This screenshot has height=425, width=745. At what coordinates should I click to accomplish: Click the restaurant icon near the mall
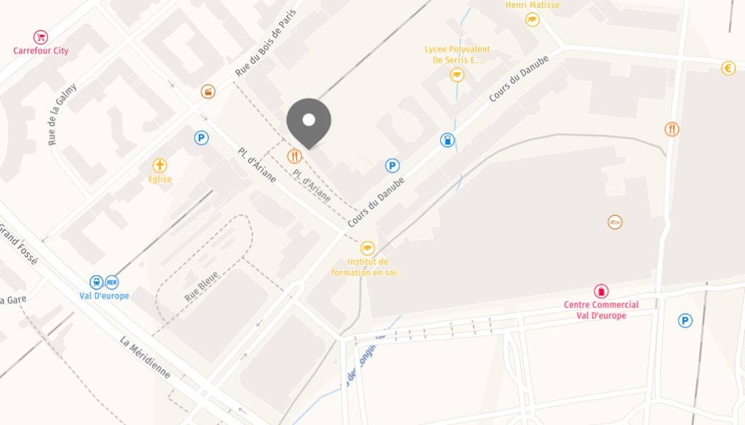click(672, 129)
